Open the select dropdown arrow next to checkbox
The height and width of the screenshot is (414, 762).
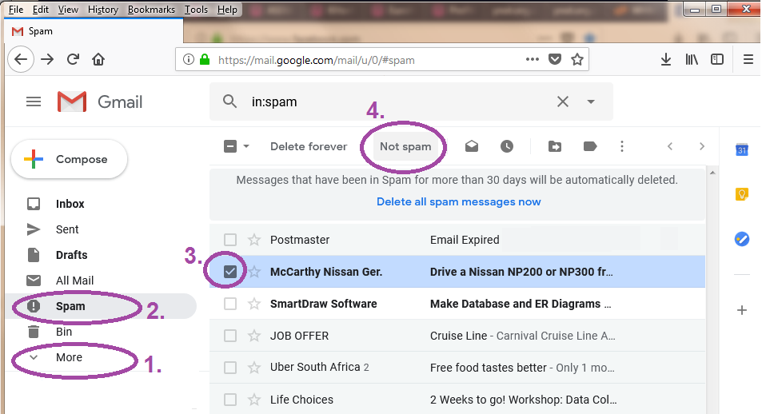coord(246,146)
